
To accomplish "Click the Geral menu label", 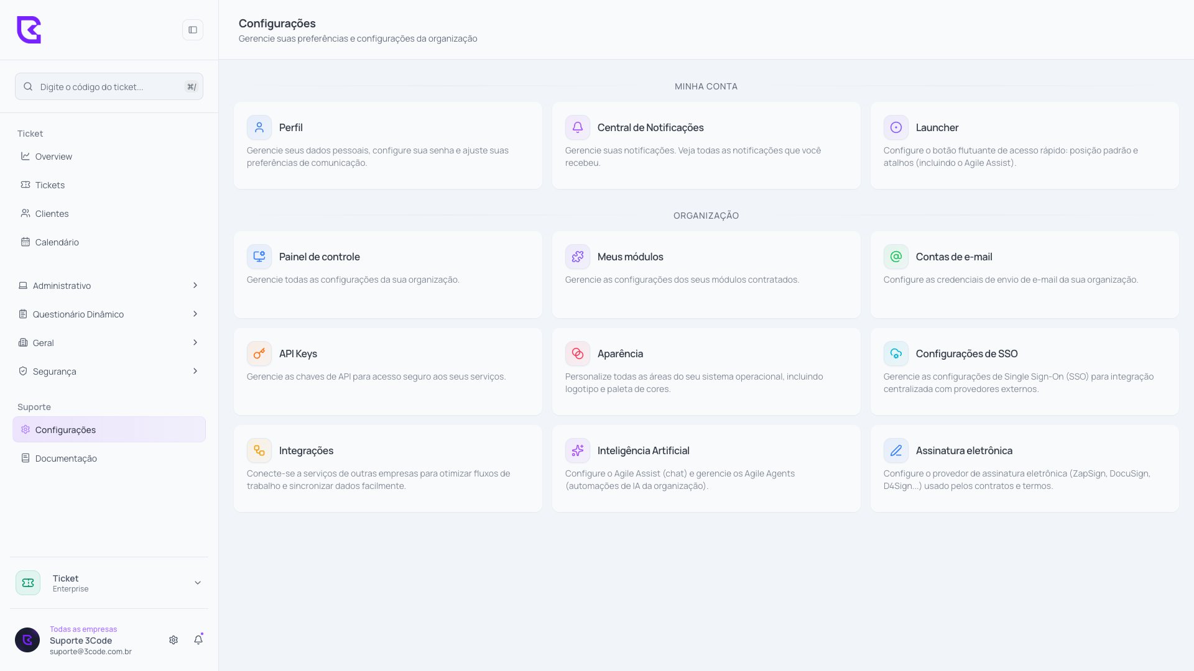I will pos(44,343).
